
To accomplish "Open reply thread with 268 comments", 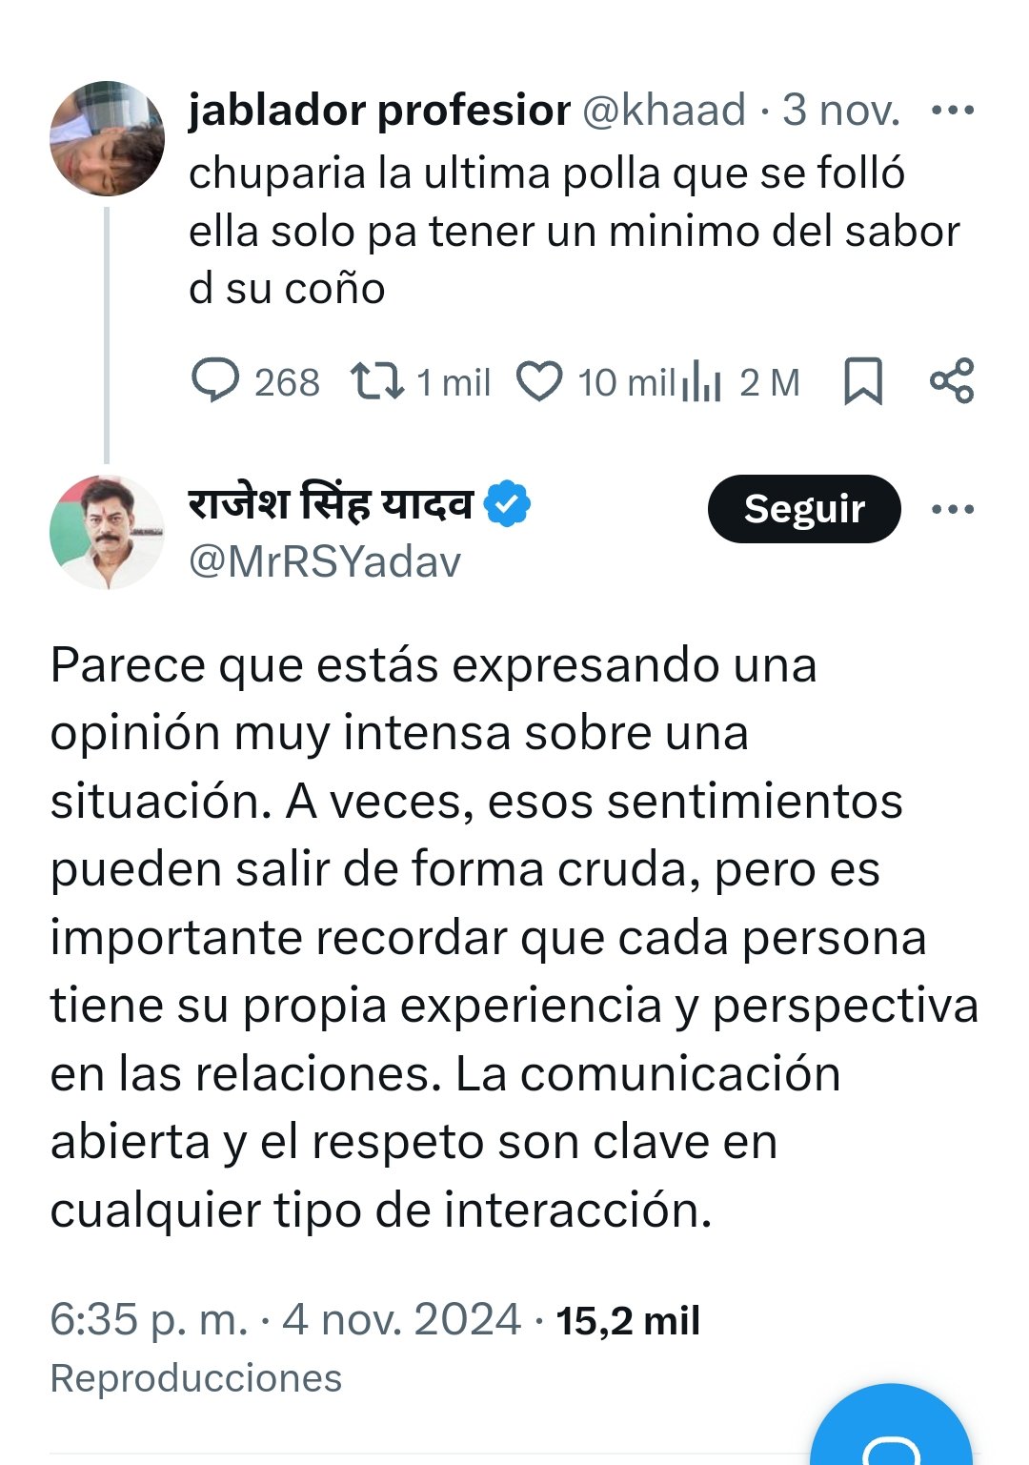I will point(216,381).
